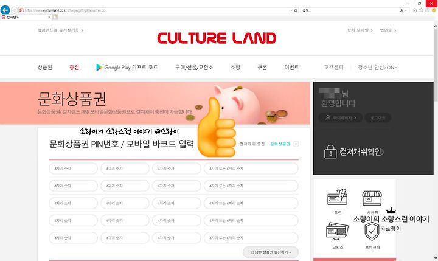Open the 쿠폰 menu
Screen dimensions: 438x261
(x=262, y=68)
